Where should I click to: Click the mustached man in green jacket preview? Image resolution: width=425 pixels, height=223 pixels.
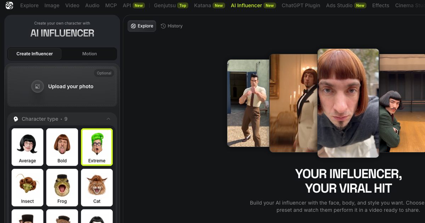click(x=402, y=103)
